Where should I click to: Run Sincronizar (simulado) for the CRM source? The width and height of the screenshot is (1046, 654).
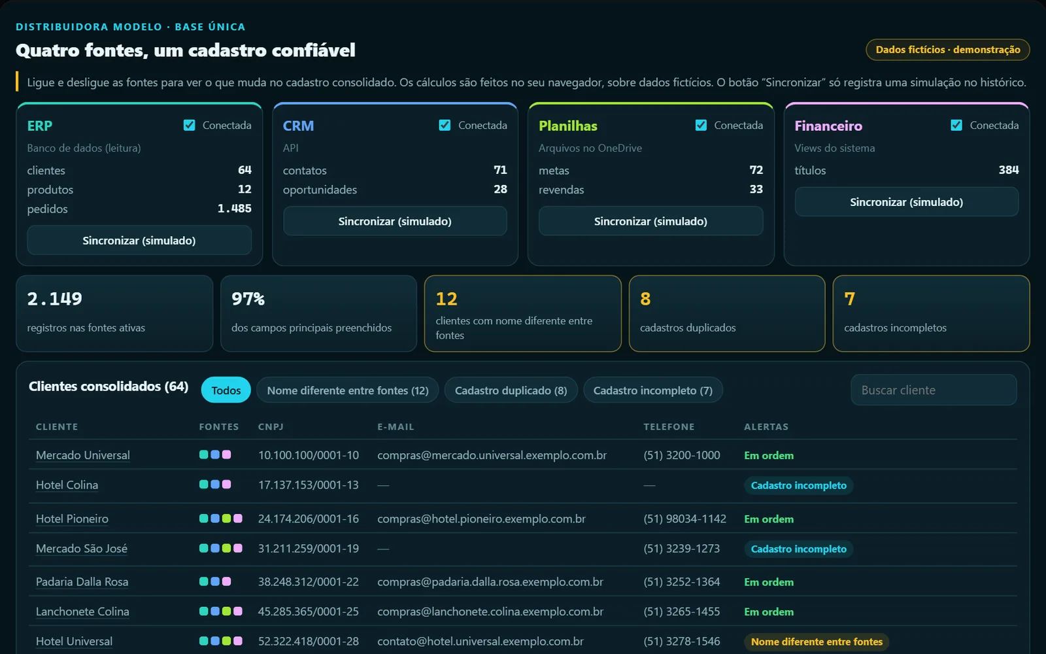[395, 221]
